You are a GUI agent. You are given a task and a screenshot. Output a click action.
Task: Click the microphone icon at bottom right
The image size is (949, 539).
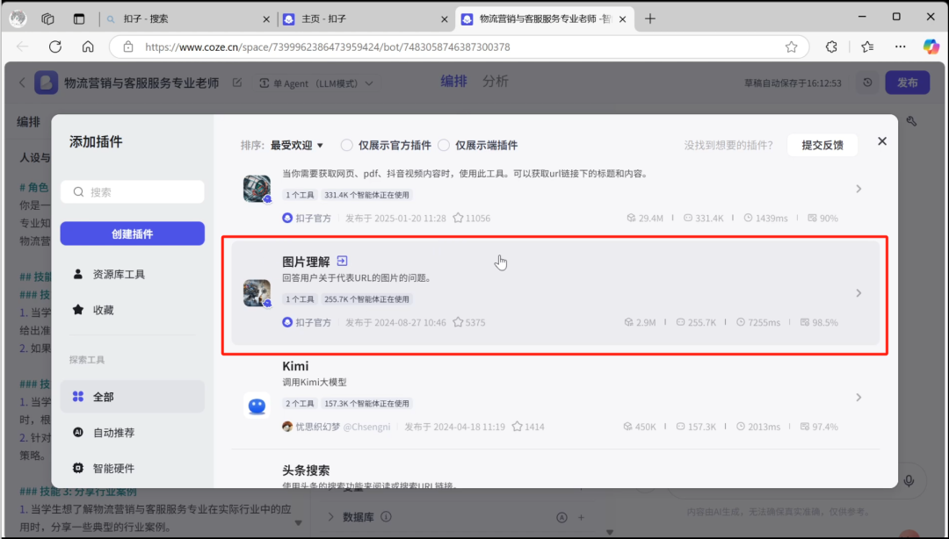tap(909, 480)
